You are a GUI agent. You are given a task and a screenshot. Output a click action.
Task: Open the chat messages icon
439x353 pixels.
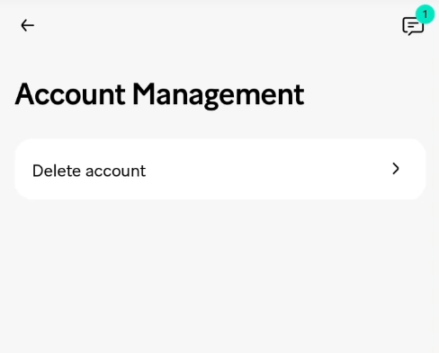pos(413,26)
